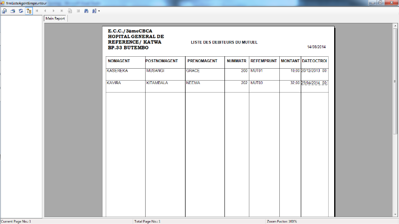Select the 25/04/2014 date cell
Viewport: 399px width, 224px height.
point(314,83)
